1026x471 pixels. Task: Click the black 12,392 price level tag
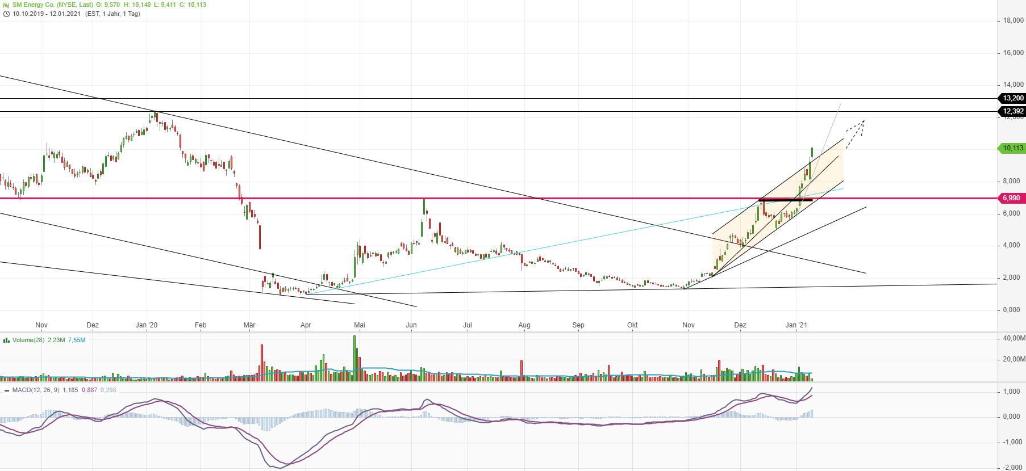coord(1012,111)
